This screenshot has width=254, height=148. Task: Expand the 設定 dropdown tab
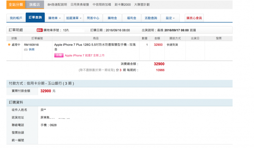170,18
